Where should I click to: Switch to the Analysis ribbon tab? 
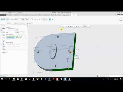(x=16, y=15)
